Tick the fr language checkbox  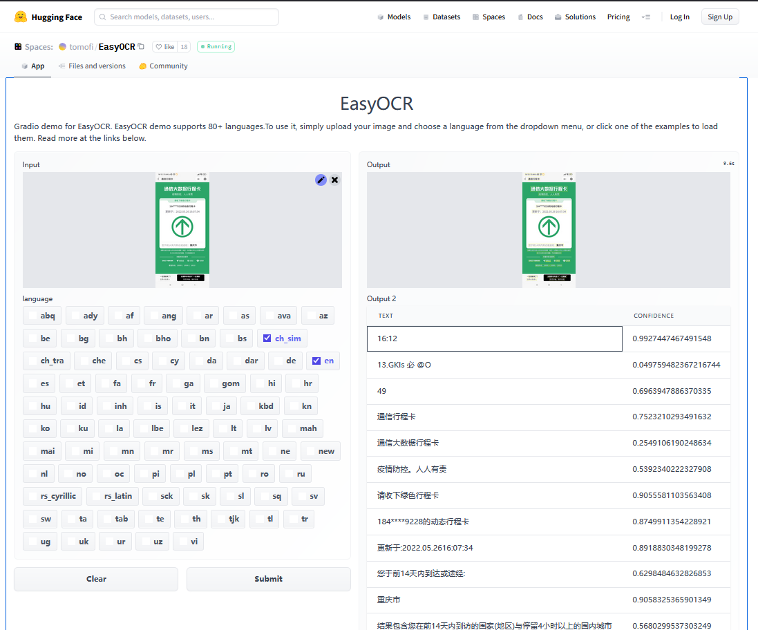point(141,383)
